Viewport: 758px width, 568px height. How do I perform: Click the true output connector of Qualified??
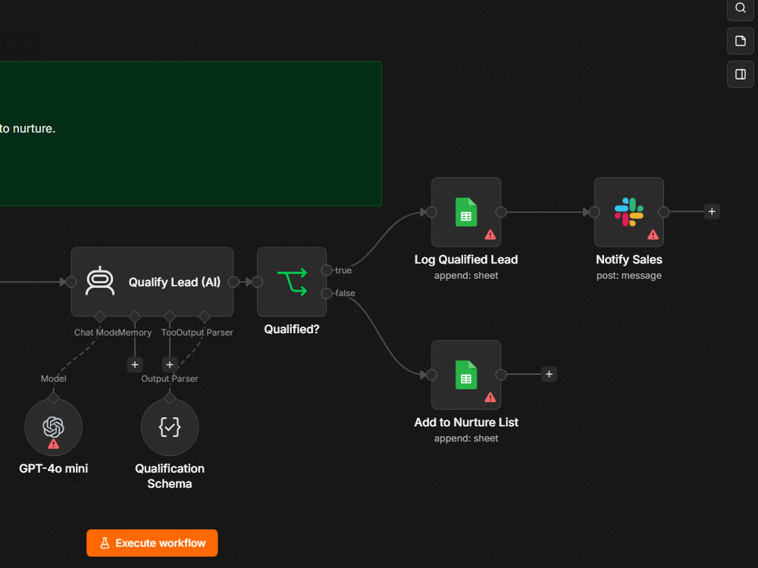pos(327,270)
